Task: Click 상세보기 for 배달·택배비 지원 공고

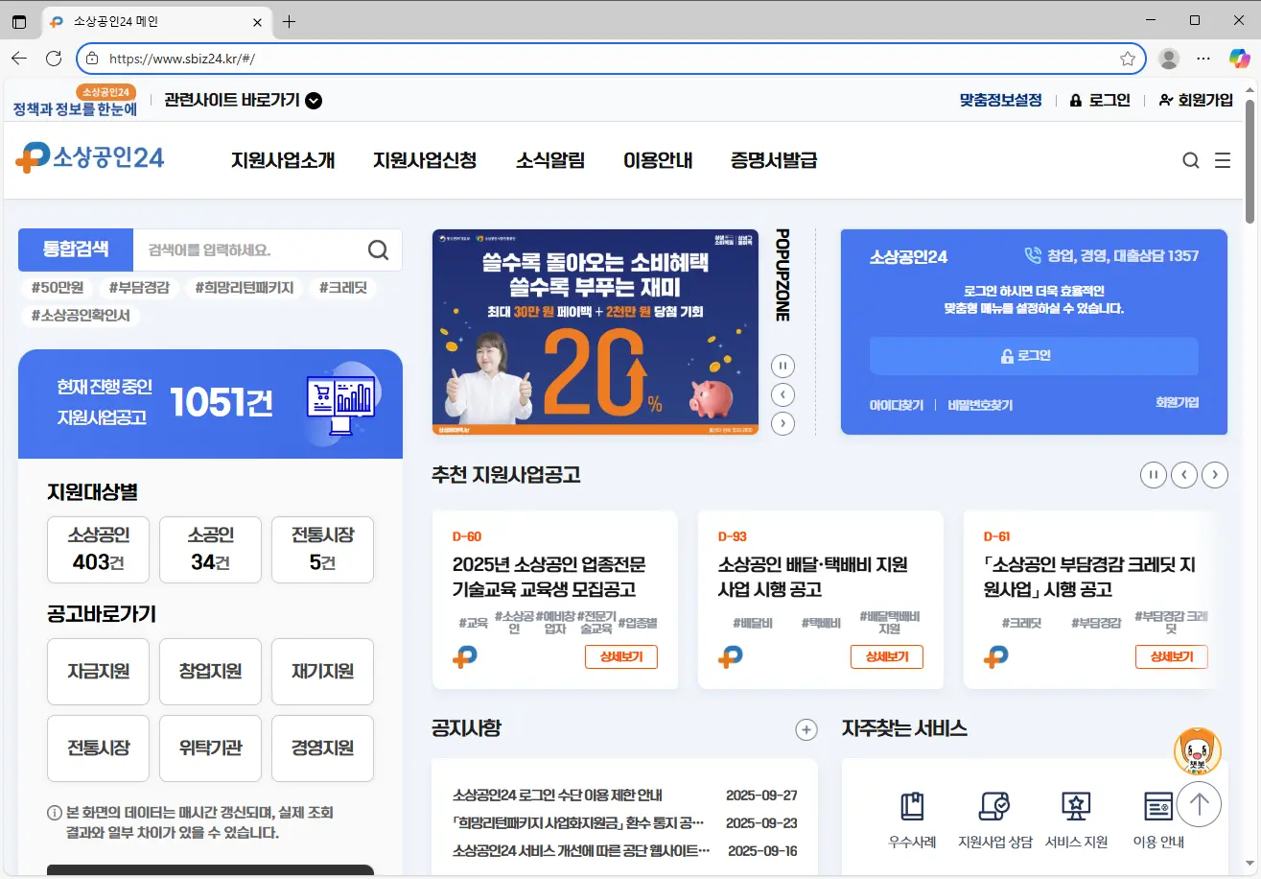Action: [886, 656]
